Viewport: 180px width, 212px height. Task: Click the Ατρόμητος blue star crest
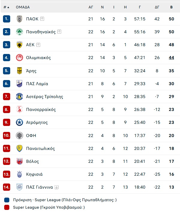coord(19,122)
